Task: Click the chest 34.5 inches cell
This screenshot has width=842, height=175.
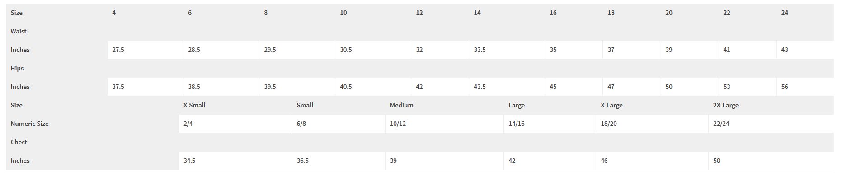Action: click(x=235, y=161)
